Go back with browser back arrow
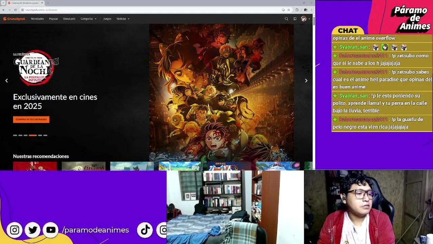The image size is (433, 244). tap(4, 10)
